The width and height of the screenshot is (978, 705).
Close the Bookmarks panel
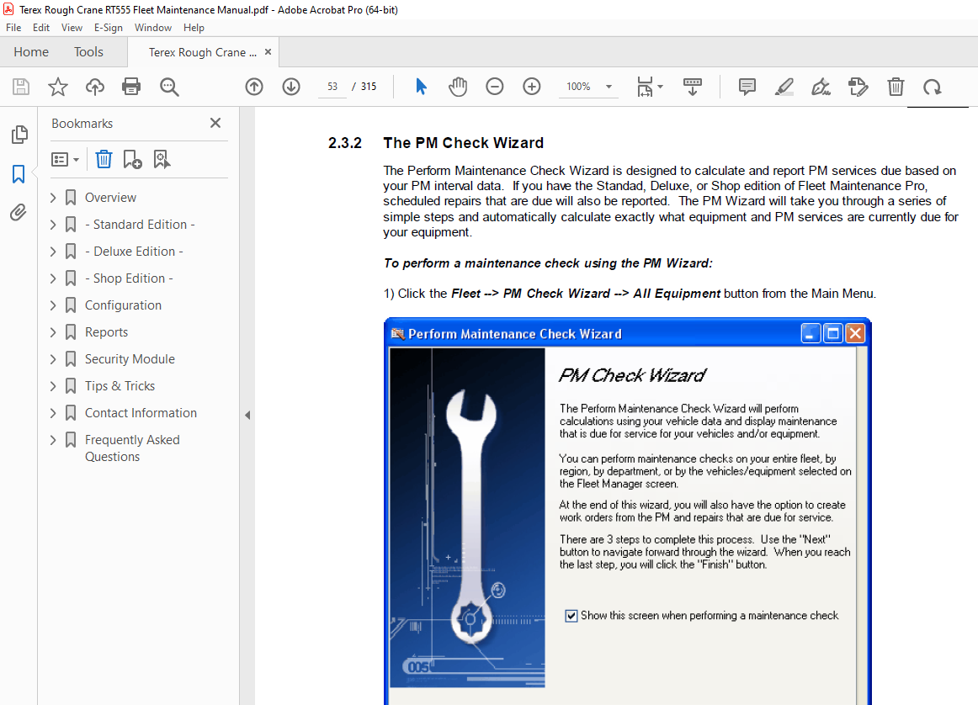tap(215, 123)
